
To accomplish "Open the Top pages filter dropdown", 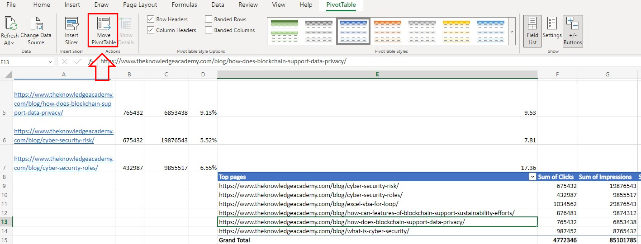I will [x=532, y=177].
